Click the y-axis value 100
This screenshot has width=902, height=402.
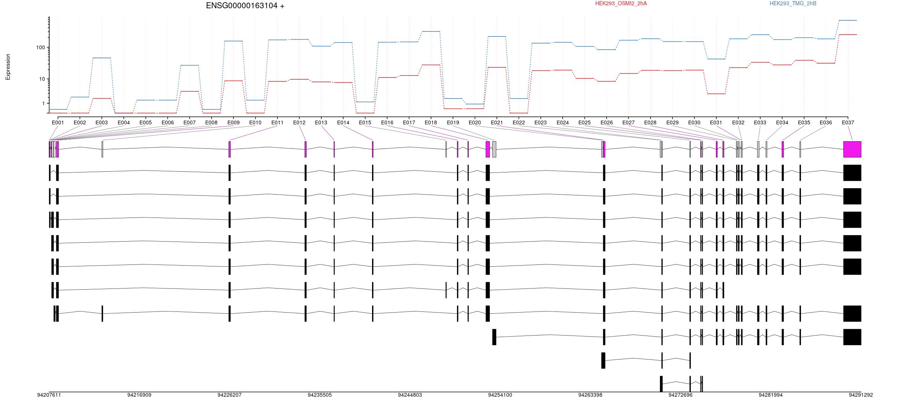click(41, 47)
